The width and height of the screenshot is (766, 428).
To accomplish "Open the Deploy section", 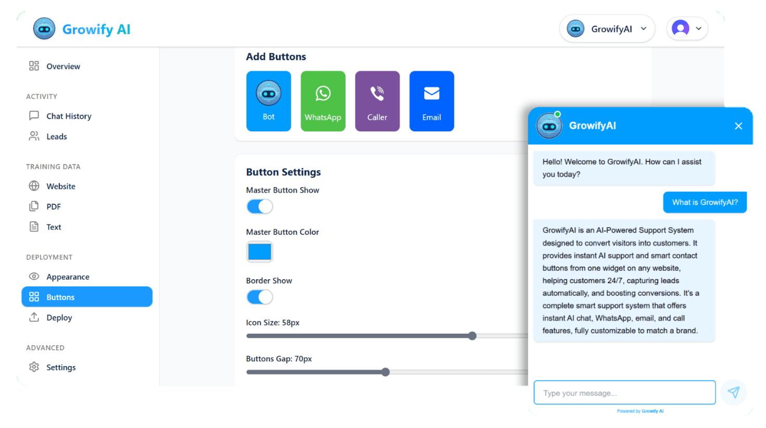I will (59, 317).
